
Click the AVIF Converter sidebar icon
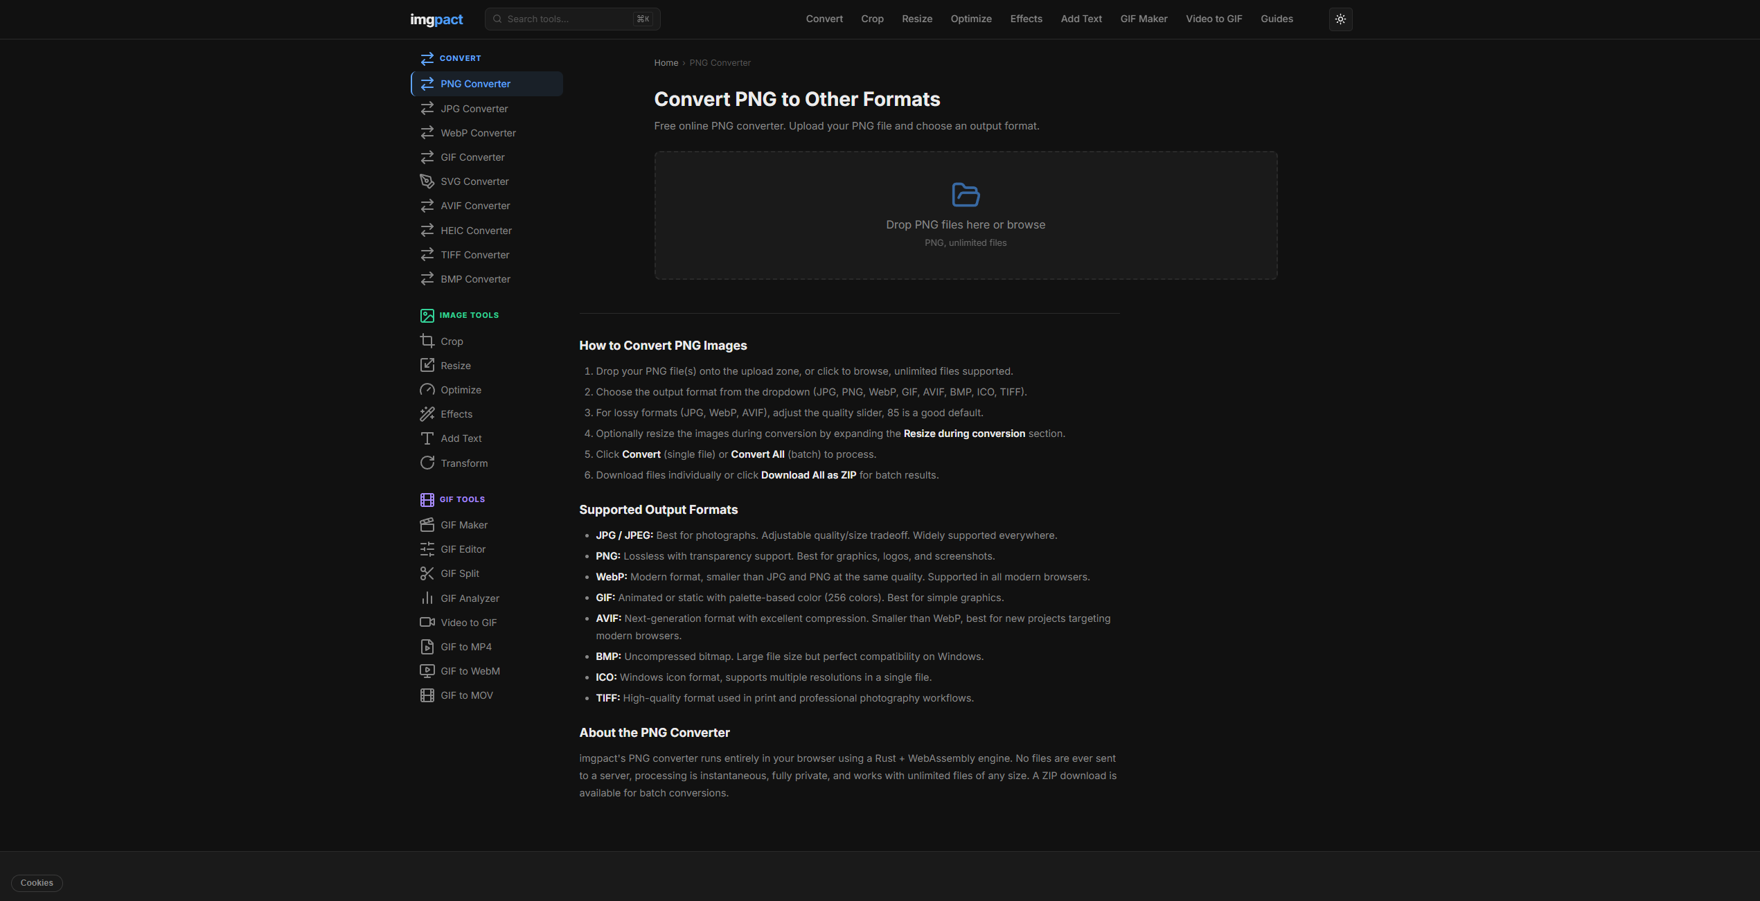[427, 206]
